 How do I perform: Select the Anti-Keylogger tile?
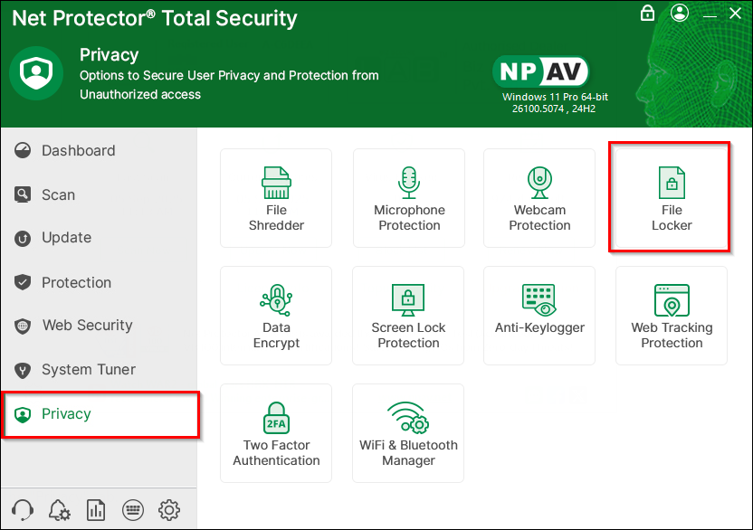click(539, 316)
